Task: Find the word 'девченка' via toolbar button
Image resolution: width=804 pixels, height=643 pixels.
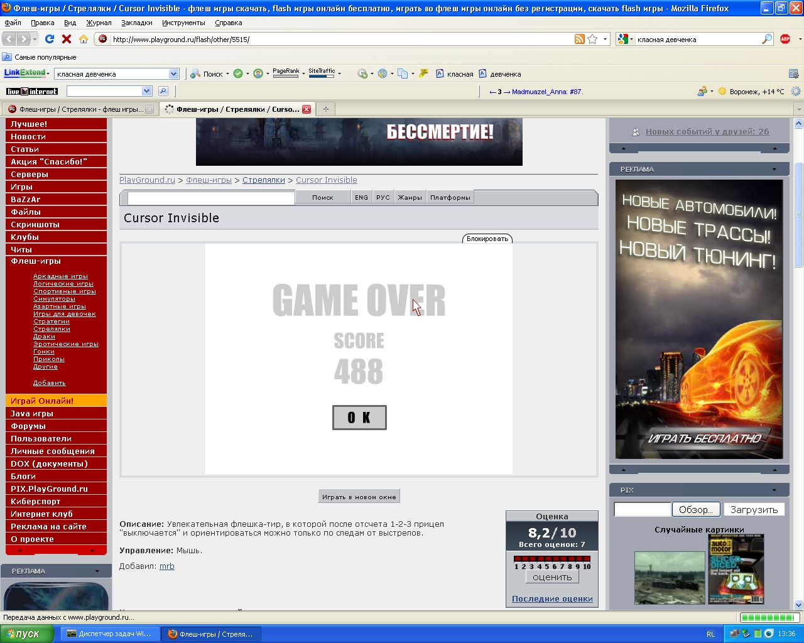Action: 500,73
